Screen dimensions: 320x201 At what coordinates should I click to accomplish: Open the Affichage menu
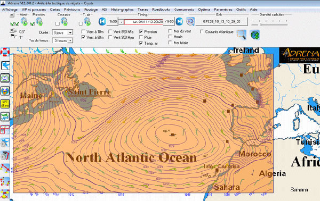(x=10, y=10)
